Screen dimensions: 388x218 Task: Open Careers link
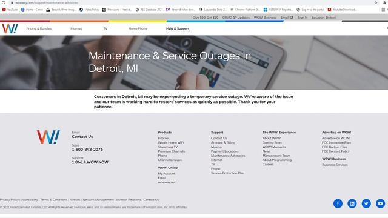coord(268,164)
